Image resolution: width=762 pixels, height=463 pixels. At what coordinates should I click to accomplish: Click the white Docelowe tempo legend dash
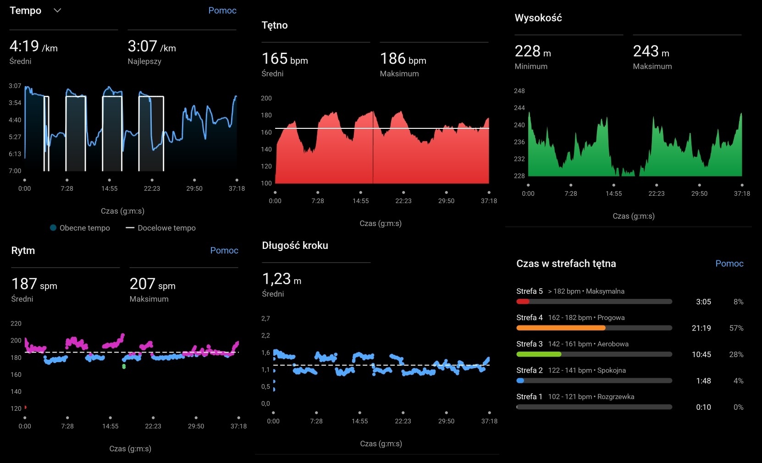[x=130, y=228]
